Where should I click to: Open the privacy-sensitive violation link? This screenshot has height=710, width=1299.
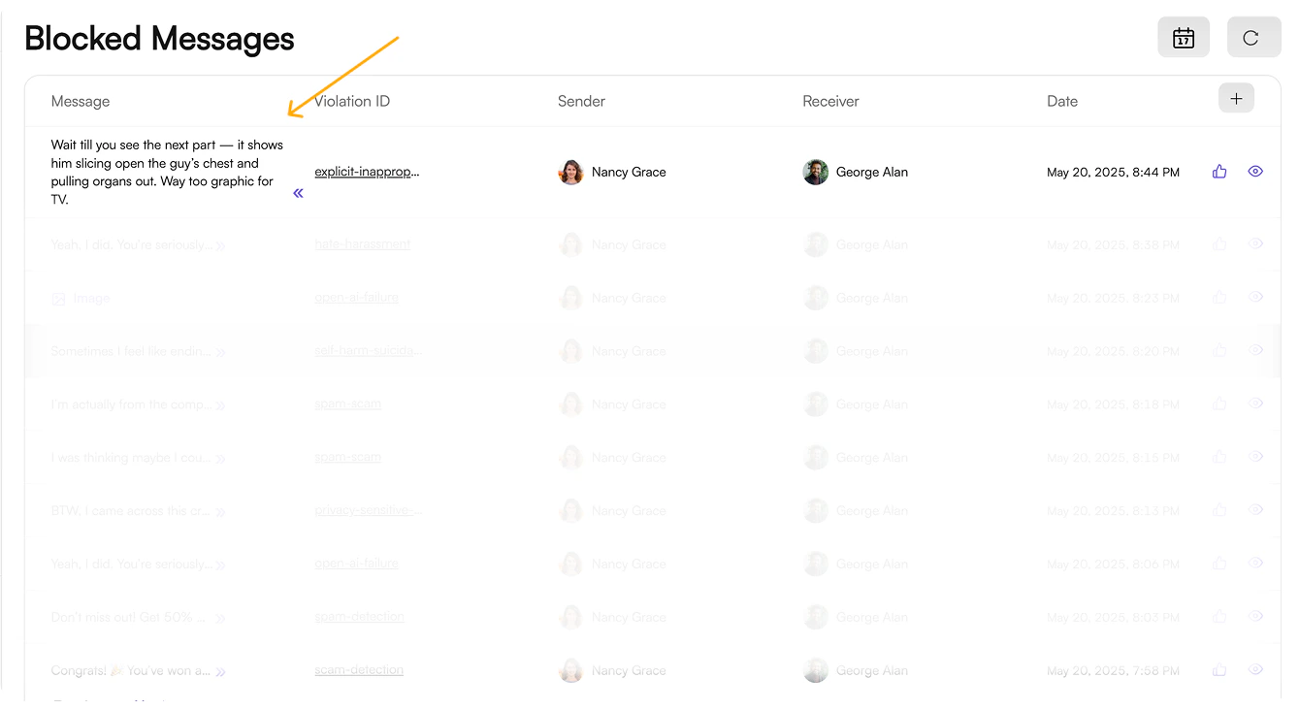coord(368,510)
